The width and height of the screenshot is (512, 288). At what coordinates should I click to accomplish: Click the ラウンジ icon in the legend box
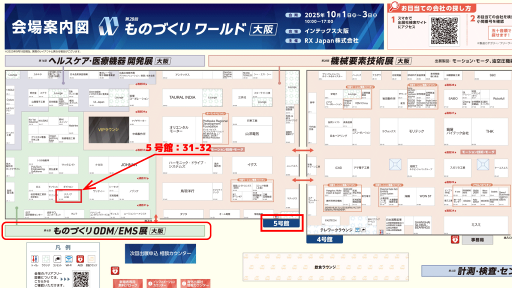click(47, 258)
